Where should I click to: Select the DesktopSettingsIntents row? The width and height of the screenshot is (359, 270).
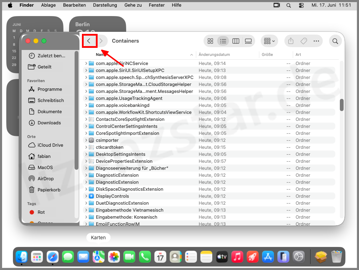point(209,154)
